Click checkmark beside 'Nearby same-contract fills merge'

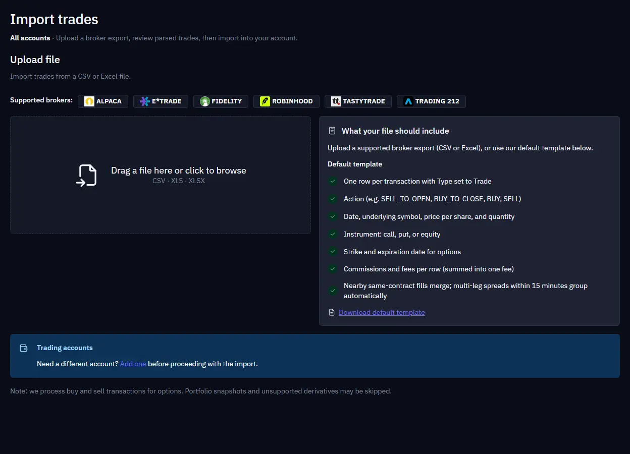click(x=333, y=291)
